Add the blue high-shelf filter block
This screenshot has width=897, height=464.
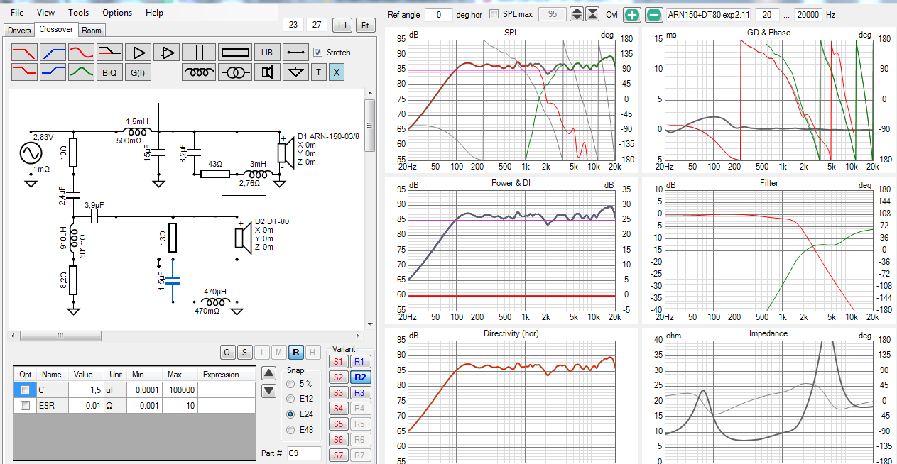point(53,72)
